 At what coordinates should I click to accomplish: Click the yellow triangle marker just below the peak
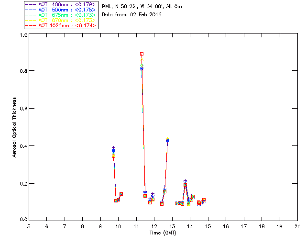tap(142, 60)
